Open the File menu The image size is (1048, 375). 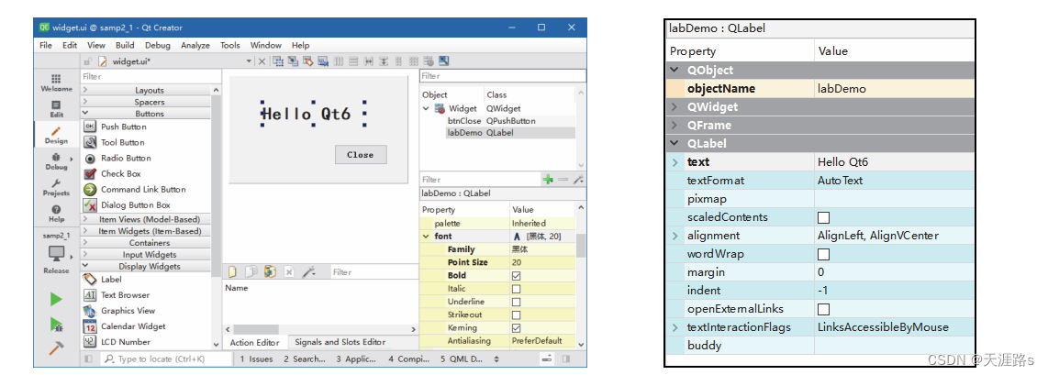click(46, 45)
